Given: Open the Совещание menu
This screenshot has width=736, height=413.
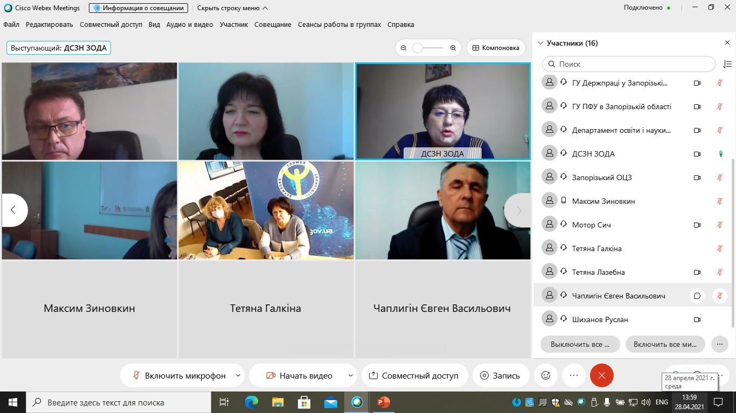Looking at the screenshot, I should pyautogui.click(x=273, y=25).
